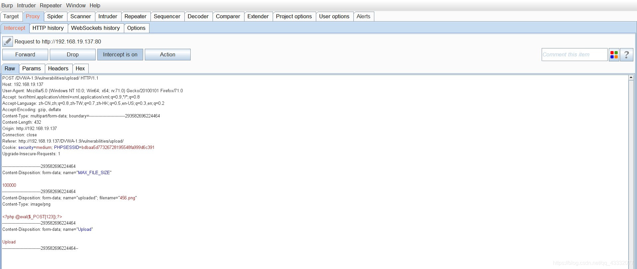Select the Intercept sub-tab

(15, 28)
